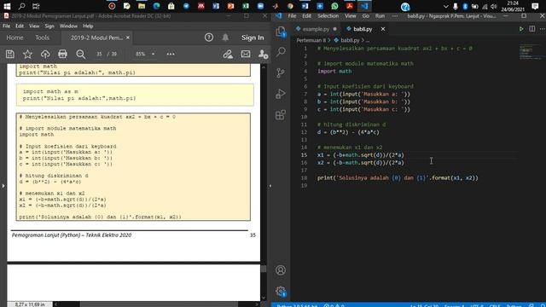Send the PDF by email via envelope icon
This screenshot has height=307, width=546.
[x=246, y=54]
